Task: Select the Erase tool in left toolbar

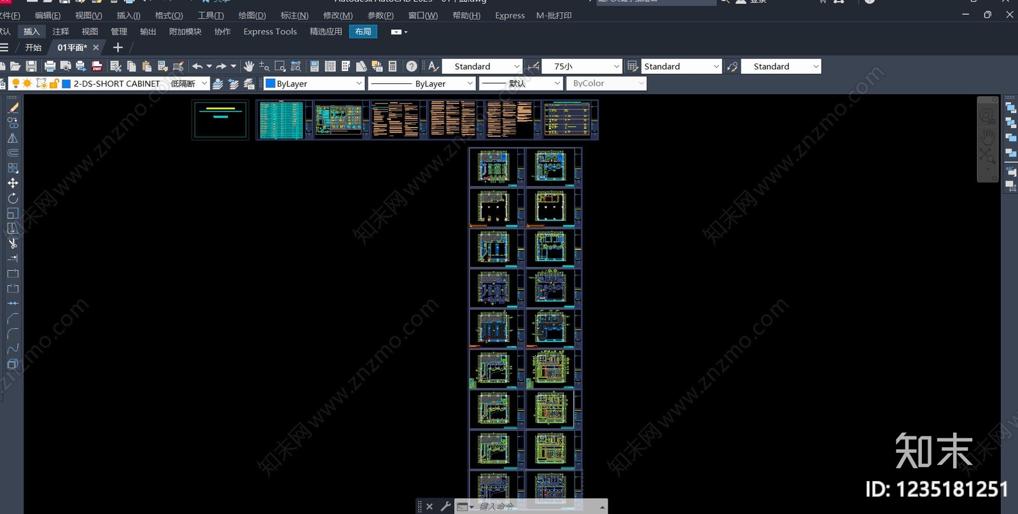Action: click(x=13, y=108)
